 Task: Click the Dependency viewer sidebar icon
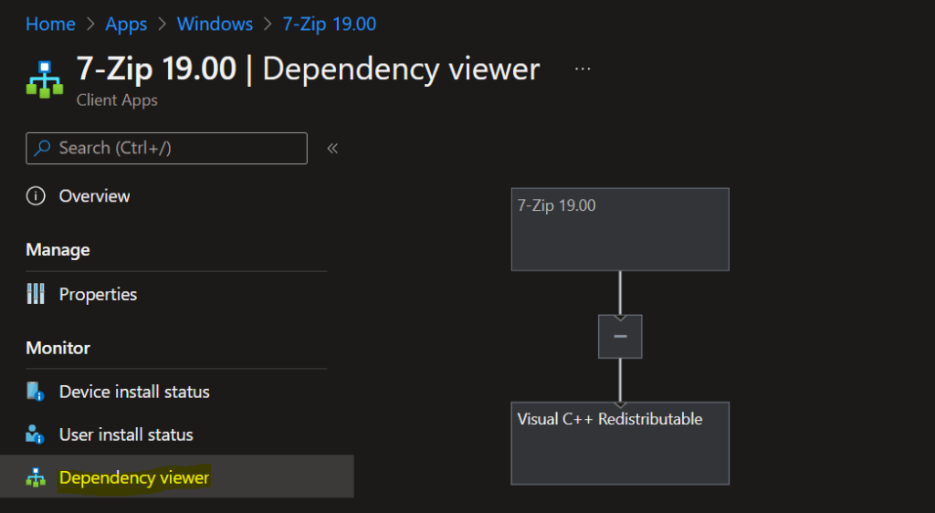click(x=36, y=477)
